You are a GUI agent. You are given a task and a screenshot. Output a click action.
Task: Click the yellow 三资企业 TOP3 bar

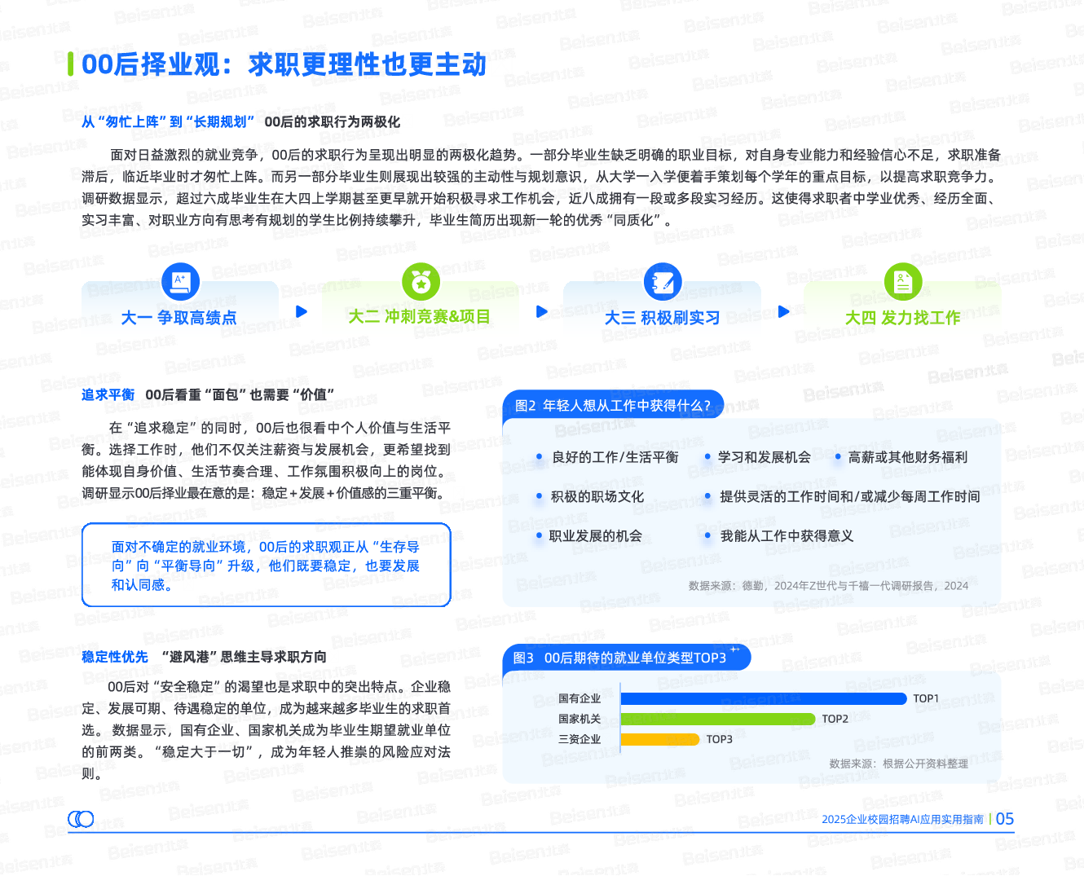660,739
